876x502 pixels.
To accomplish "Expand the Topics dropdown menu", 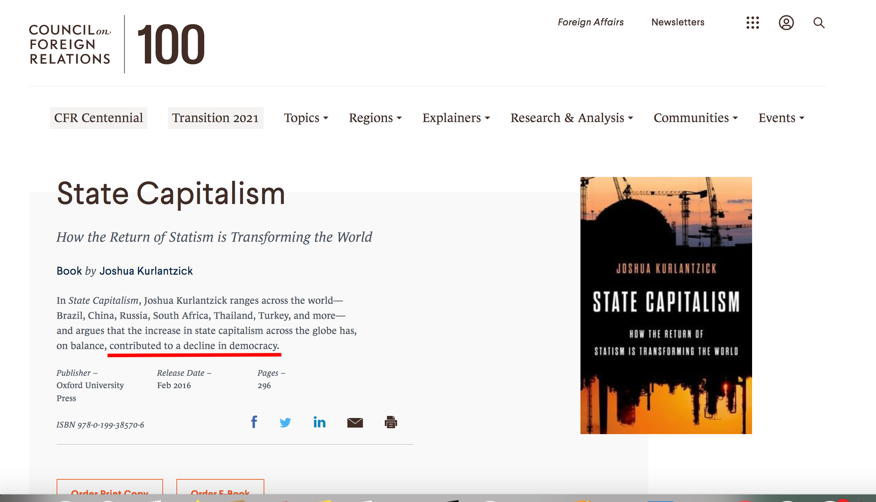I will [306, 118].
